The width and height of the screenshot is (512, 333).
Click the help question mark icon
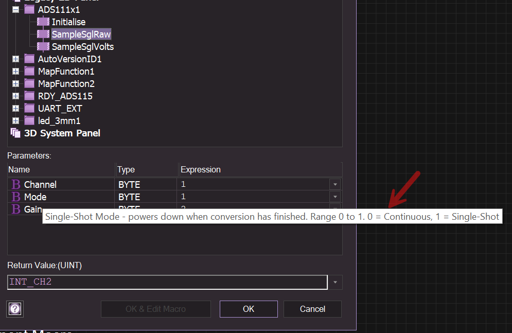point(15,309)
